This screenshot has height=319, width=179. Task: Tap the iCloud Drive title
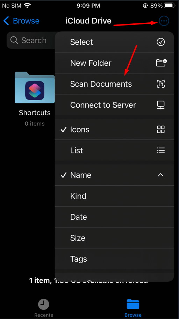click(88, 21)
